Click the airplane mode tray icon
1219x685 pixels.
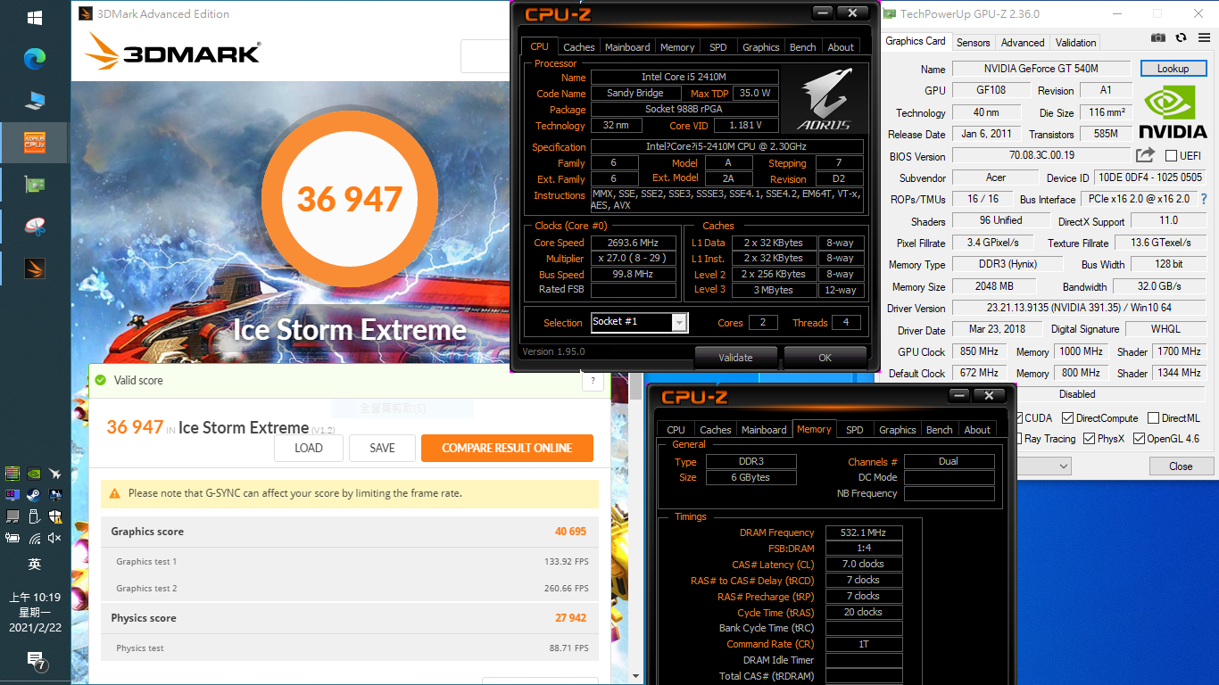(55, 475)
